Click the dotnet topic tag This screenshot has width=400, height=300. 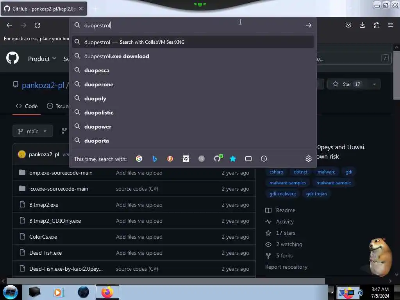click(300, 172)
